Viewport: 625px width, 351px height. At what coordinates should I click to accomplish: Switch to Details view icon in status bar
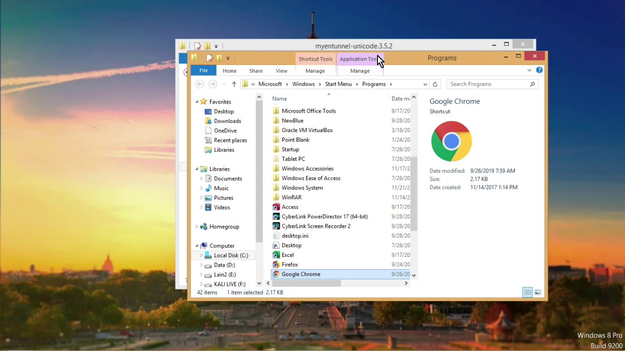(x=527, y=292)
